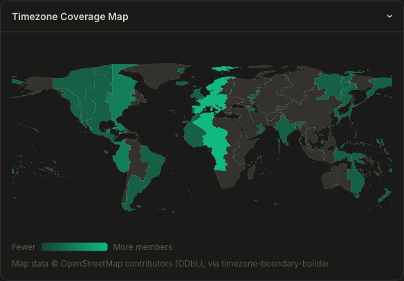
Task: Click the Timezone Coverage Map heading
Action: 70,17
